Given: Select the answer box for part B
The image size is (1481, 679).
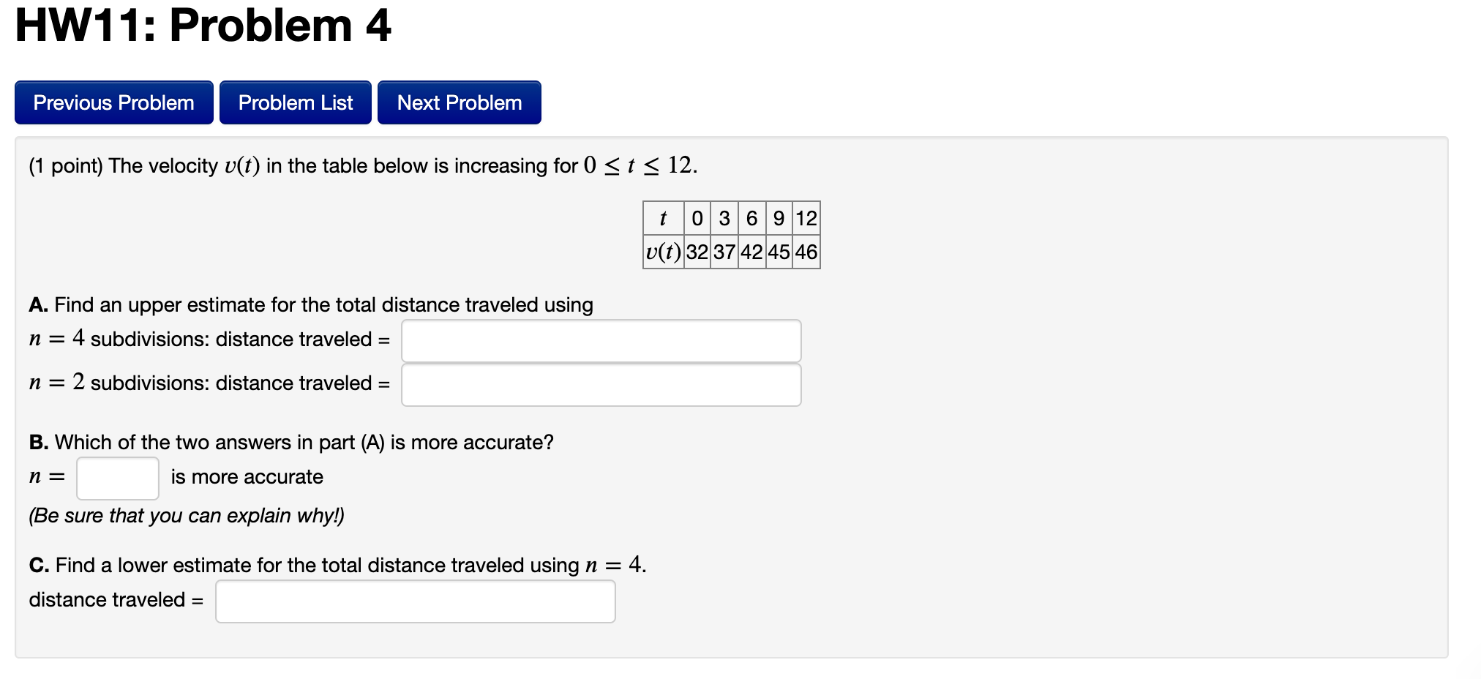Looking at the screenshot, I should pyautogui.click(x=117, y=477).
